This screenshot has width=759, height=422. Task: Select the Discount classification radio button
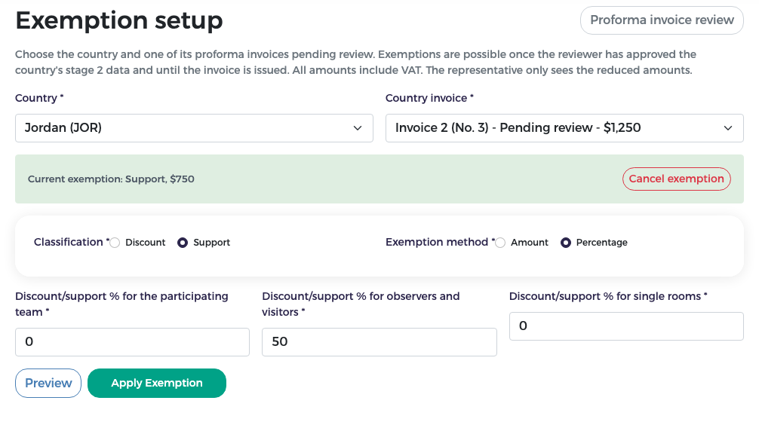coord(115,243)
